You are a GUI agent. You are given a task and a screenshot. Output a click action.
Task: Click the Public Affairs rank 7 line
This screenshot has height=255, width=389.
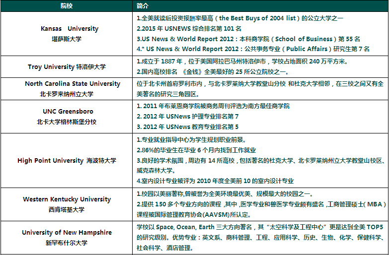click(x=253, y=49)
